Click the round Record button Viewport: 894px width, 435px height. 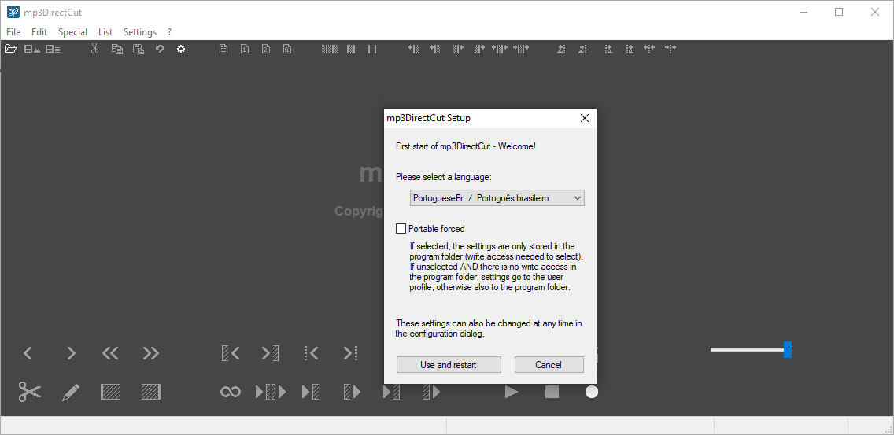592,392
